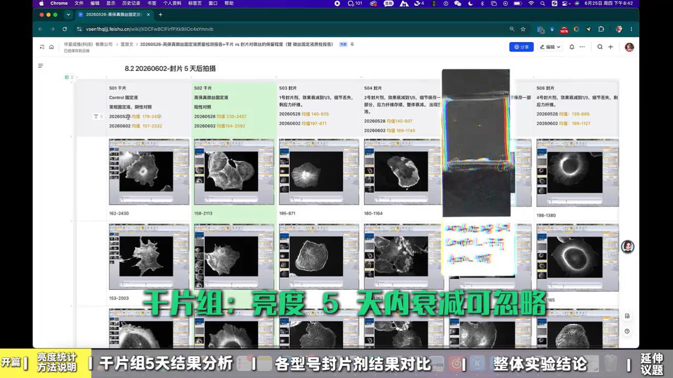Open the Apple menu
This screenshot has height=378, width=673.
pyautogui.click(x=42, y=3)
